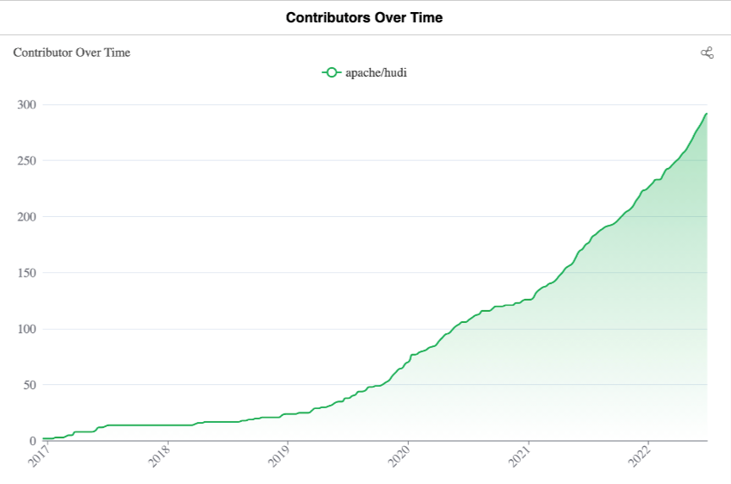Click the share icon in chart corner
This screenshot has height=484, width=731.
707,53
